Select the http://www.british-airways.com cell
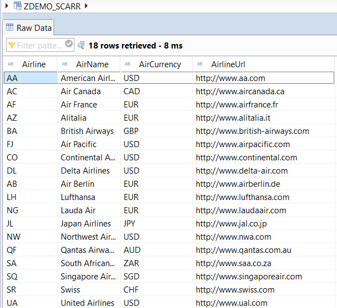This screenshot has width=337, height=308. pos(264,131)
